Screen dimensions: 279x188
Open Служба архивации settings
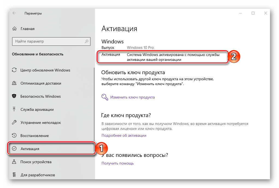37,110
